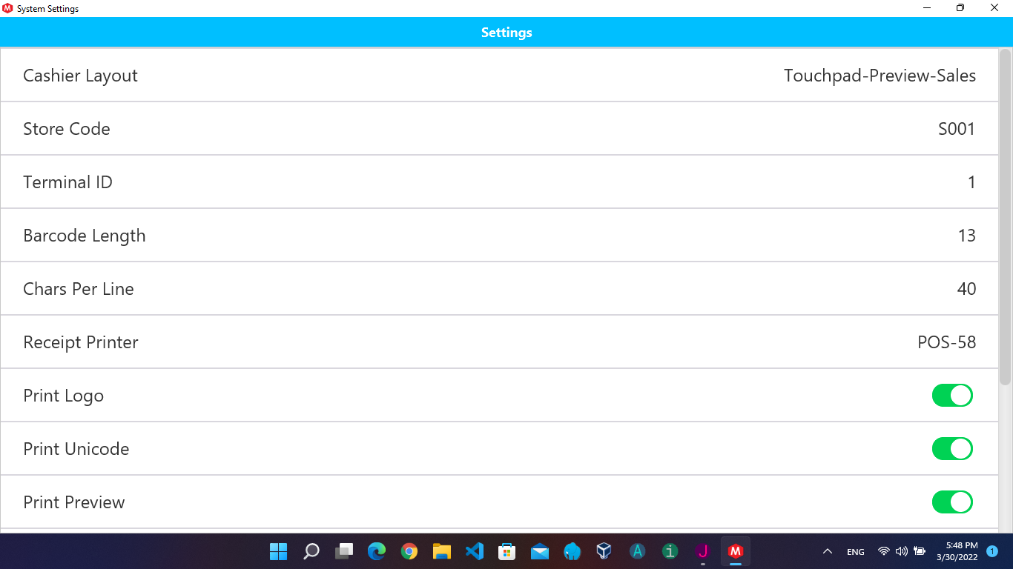
Task: Open Microsoft Store from the taskbar
Action: point(507,551)
